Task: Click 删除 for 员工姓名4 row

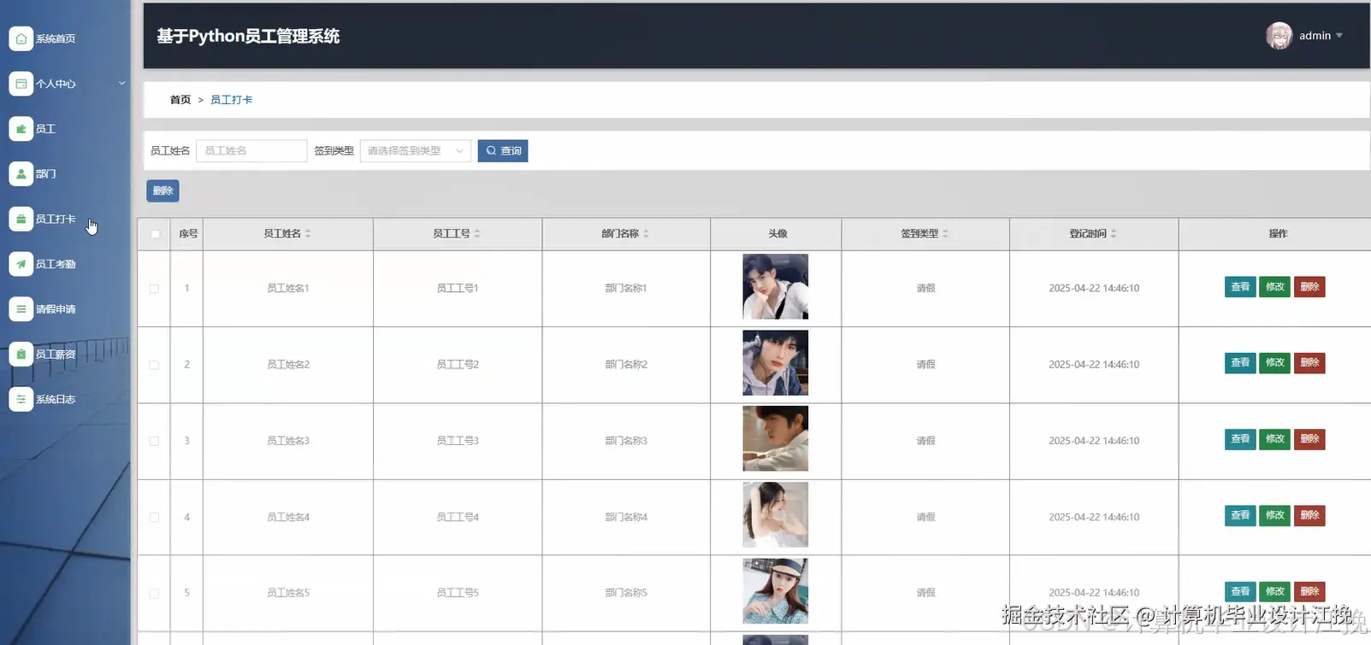Action: pyautogui.click(x=1309, y=515)
